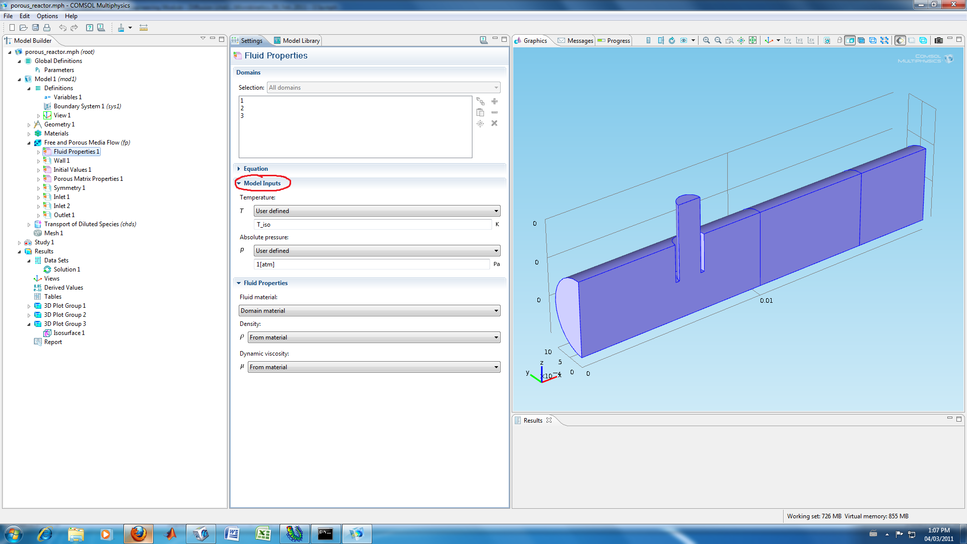Toggle wireframe rendering in graphics toolbar
Viewport: 967px width, 544px height.
click(923, 40)
